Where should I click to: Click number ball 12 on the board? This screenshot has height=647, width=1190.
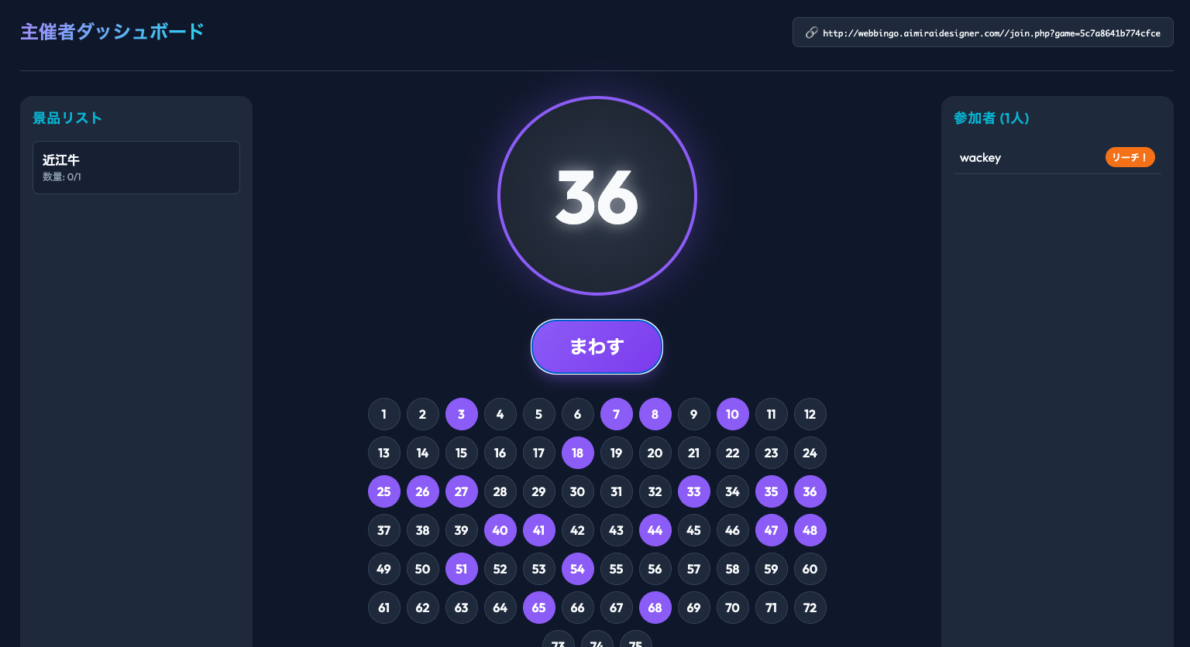(810, 414)
